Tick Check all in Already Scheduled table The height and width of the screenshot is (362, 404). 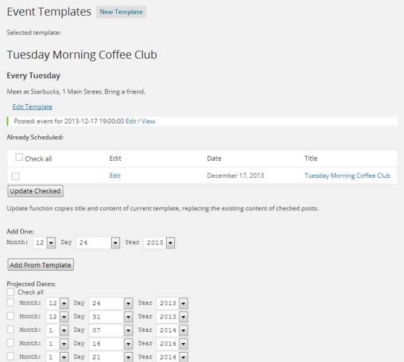(x=19, y=157)
